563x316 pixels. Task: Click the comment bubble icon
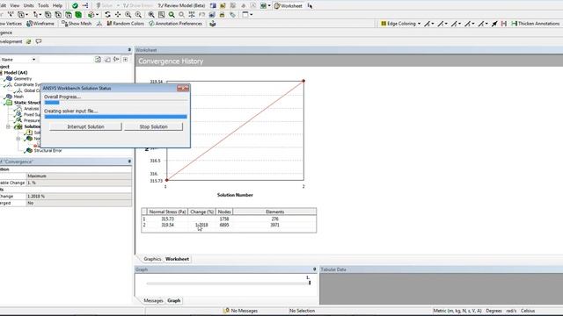[39, 41]
